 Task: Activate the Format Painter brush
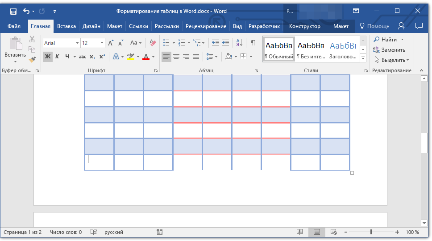coord(32,59)
